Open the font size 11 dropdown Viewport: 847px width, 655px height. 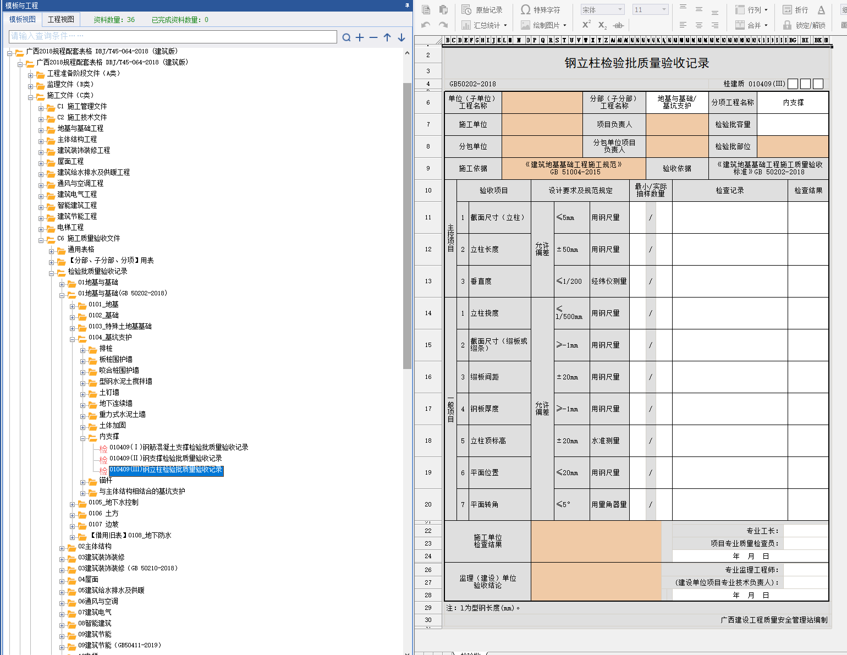(x=664, y=9)
